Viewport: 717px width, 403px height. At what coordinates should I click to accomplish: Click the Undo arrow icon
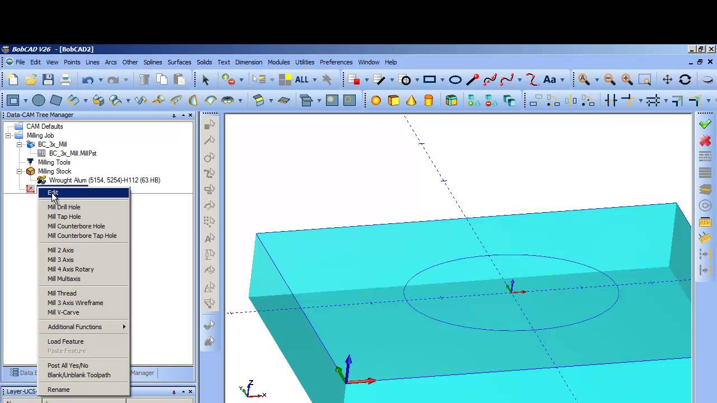tap(87, 80)
